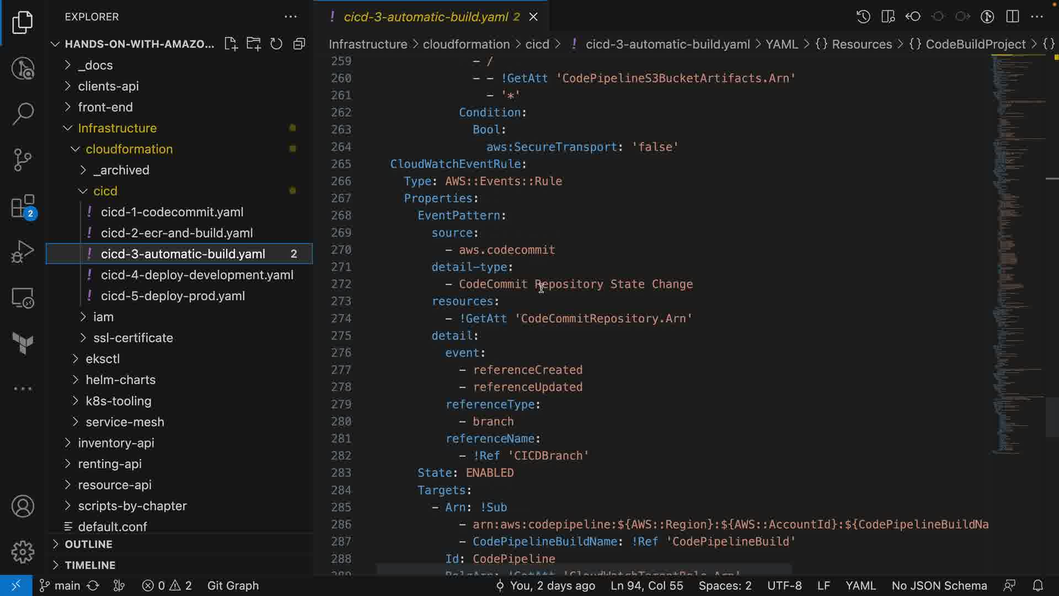Viewport: 1059px width, 596px height.
Task: Open Manage settings gear
Action: click(x=23, y=551)
